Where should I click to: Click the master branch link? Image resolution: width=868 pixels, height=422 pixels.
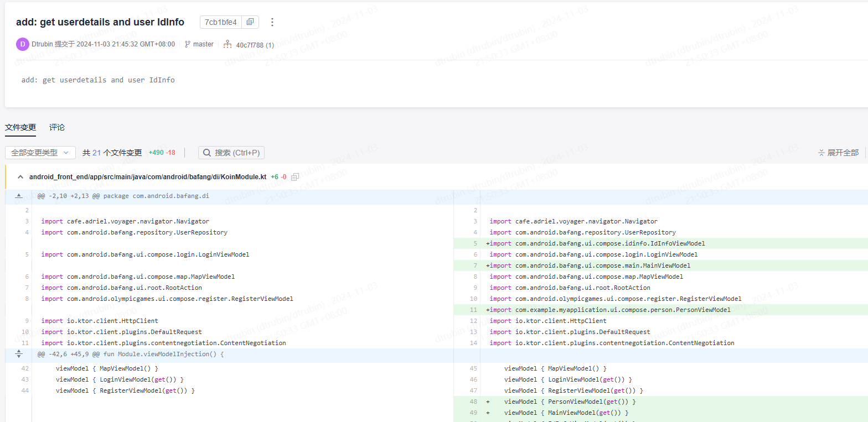pos(203,44)
